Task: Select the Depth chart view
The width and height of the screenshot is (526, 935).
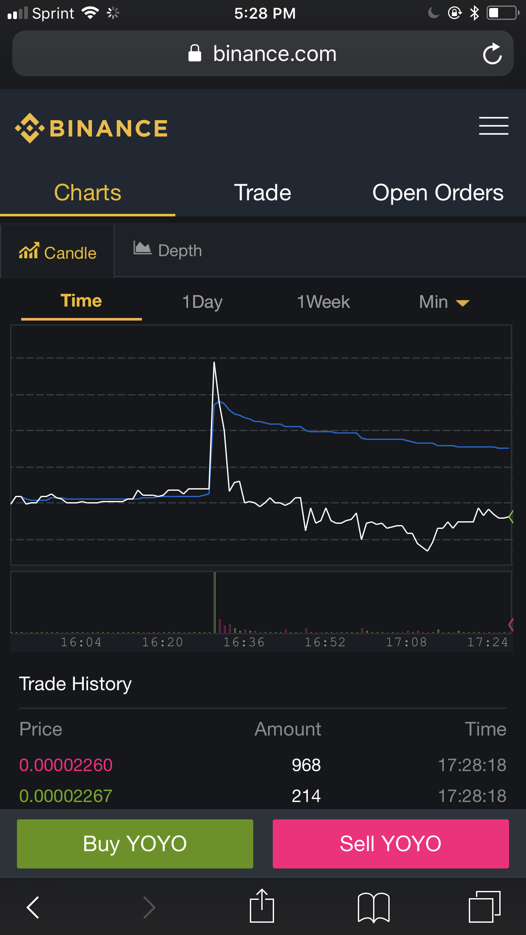Action: (168, 250)
